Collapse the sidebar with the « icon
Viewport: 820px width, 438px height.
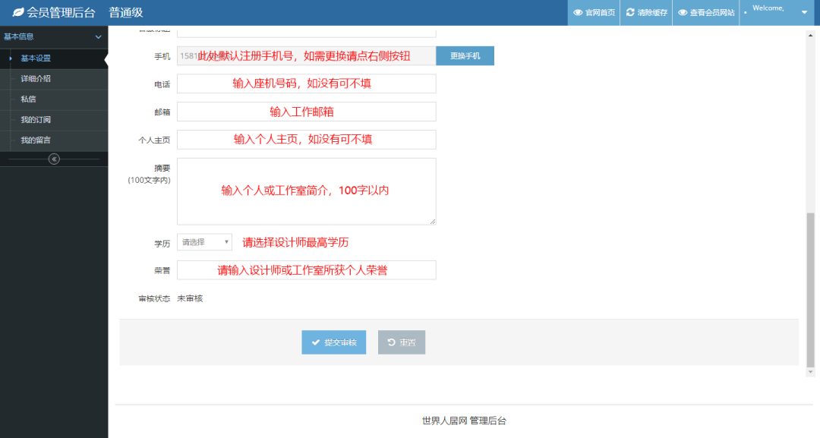point(53,159)
